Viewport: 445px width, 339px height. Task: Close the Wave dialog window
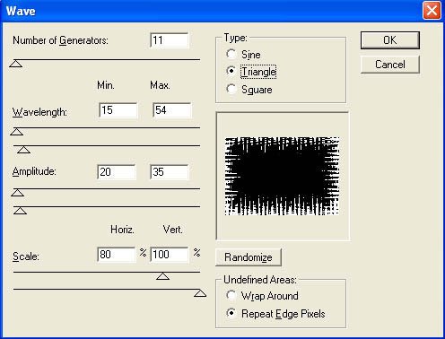pyautogui.click(x=432, y=11)
